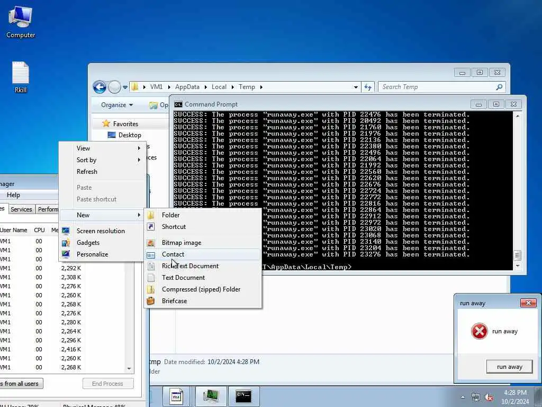Choose Personalize from the context menu
Image resolution: width=542 pixels, height=407 pixels.
click(102, 254)
